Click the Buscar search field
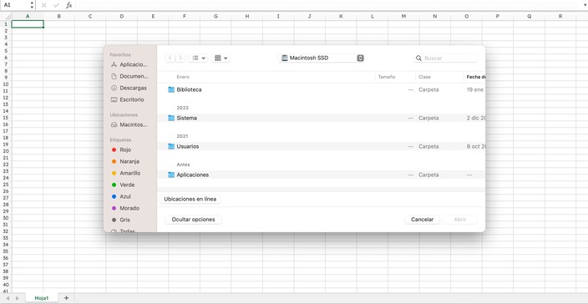588x304 pixels. 445,58
